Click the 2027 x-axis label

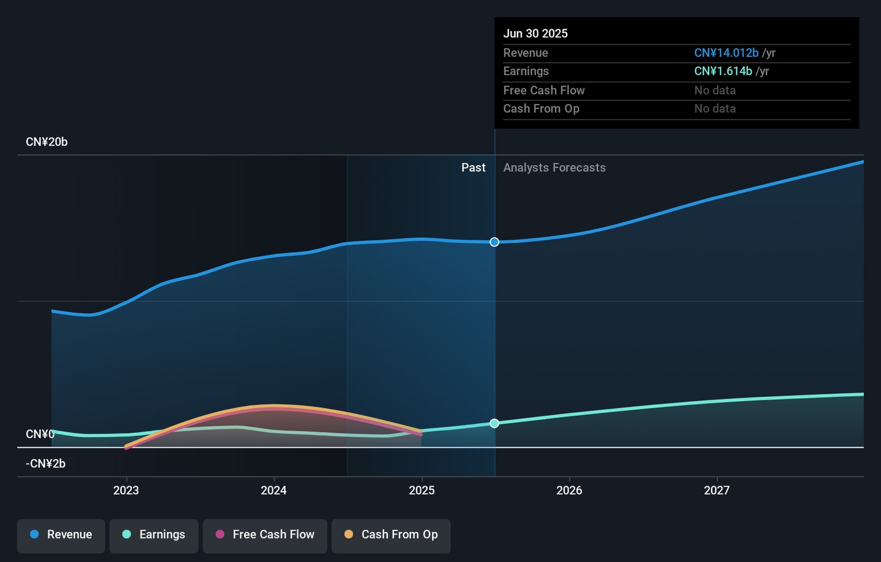(716, 490)
